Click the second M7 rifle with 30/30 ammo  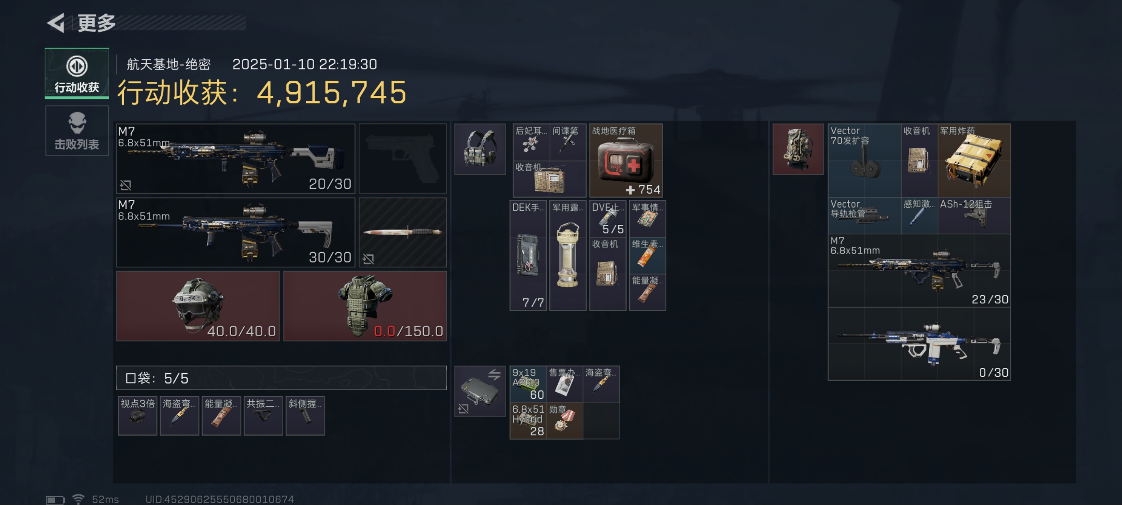tap(236, 232)
